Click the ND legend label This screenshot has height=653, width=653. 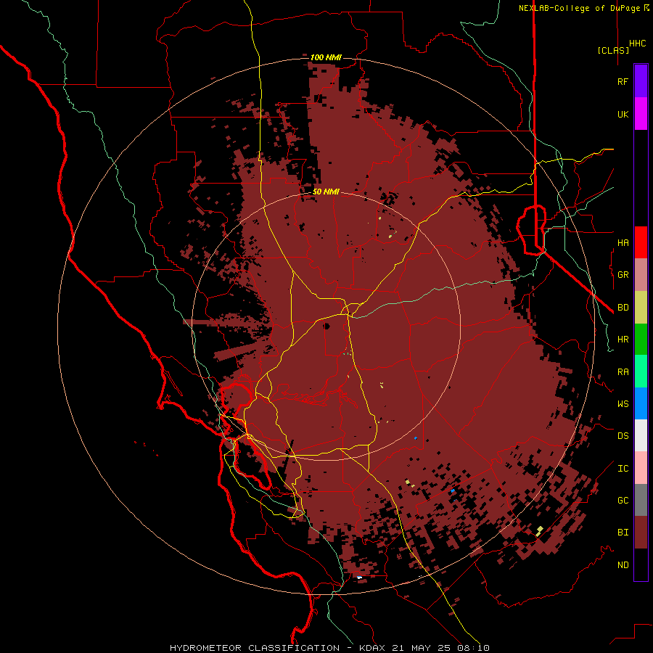pyautogui.click(x=623, y=564)
